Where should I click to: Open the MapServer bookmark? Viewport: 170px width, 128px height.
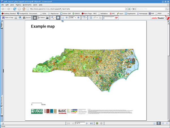[53, 14]
